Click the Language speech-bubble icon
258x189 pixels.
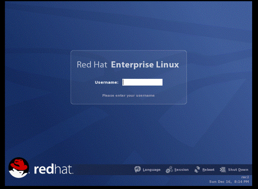pyautogui.click(x=138, y=169)
